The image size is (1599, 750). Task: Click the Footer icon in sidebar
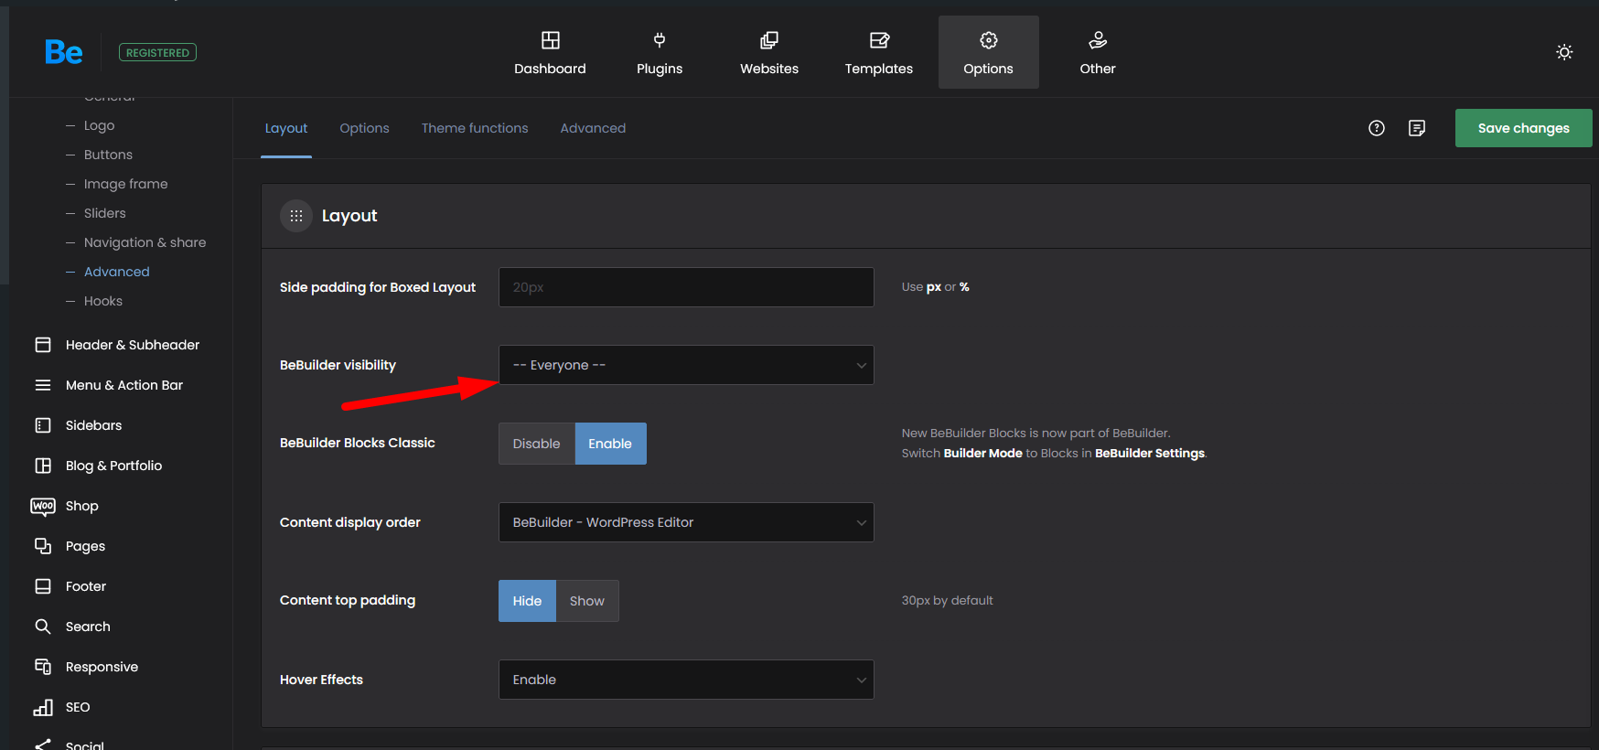(43, 586)
